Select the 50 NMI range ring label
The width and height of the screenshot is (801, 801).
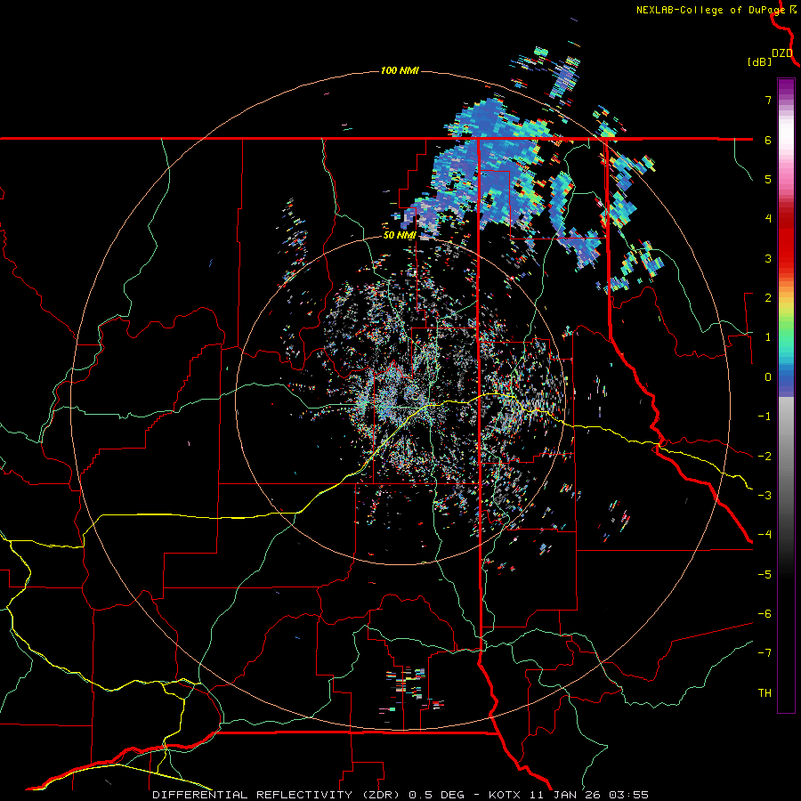click(400, 235)
